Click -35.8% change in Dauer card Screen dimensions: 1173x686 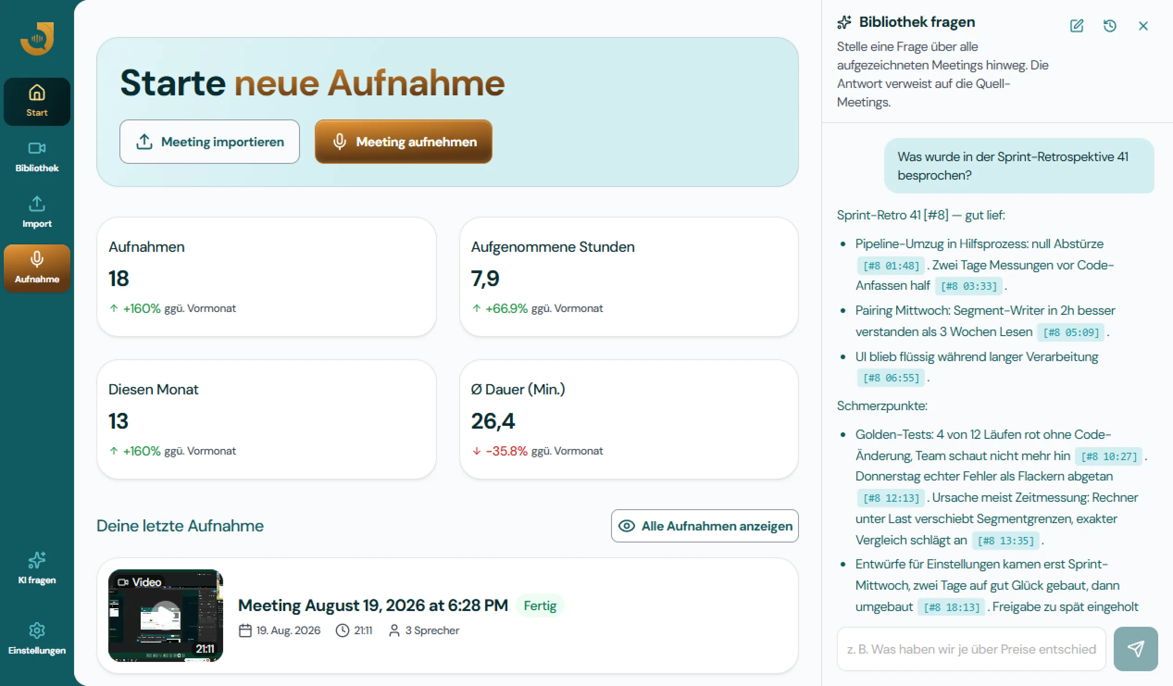coord(506,451)
